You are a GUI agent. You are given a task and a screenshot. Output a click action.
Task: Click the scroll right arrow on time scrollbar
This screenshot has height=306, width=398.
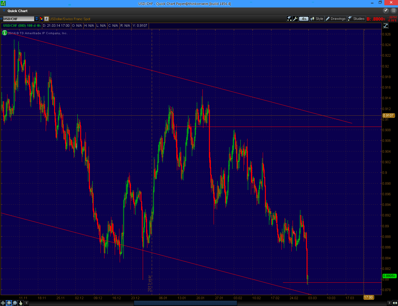pyautogui.click(x=389, y=303)
